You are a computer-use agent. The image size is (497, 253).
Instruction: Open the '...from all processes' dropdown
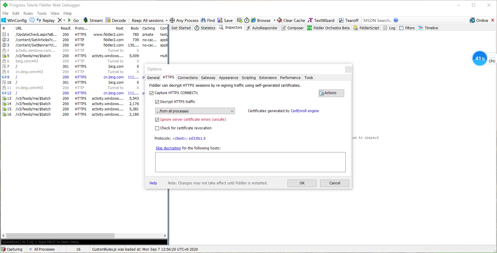pos(195,111)
